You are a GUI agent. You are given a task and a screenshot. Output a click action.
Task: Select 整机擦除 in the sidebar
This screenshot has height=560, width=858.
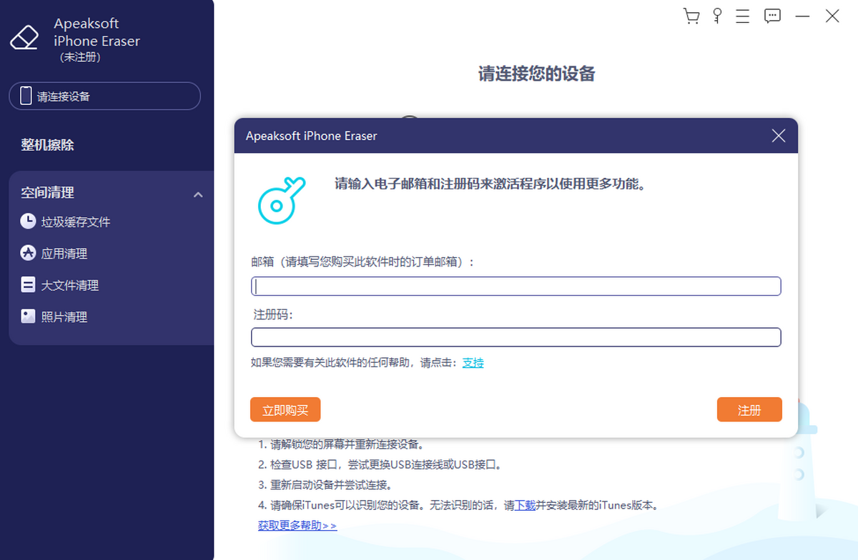point(47,145)
